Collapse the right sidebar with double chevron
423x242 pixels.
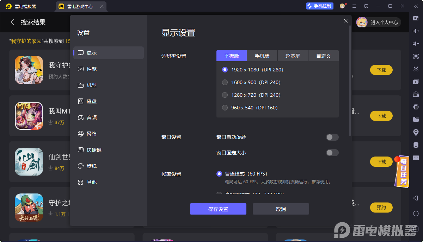[x=416, y=6]
